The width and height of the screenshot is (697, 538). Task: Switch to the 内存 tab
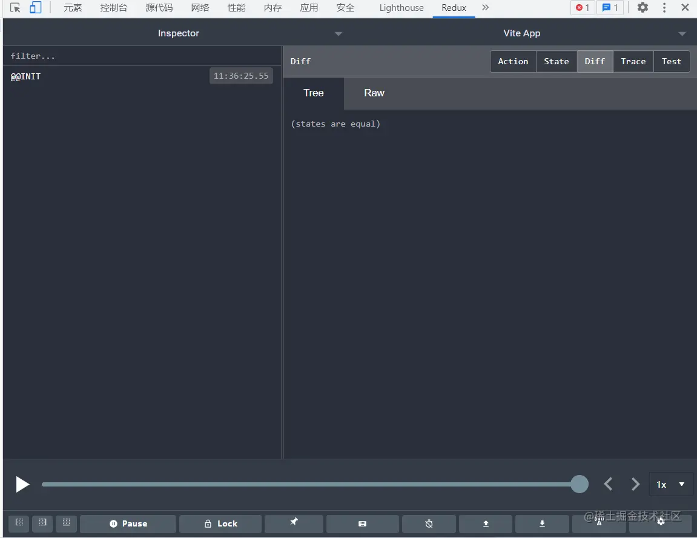click(x=273, y=8)
